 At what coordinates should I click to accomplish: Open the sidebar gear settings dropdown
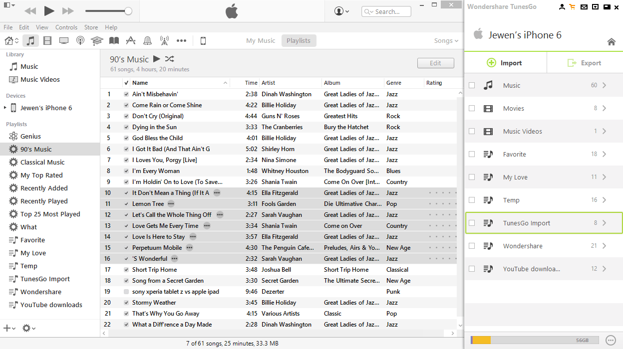pyautogui.click(x=29, y=328)
